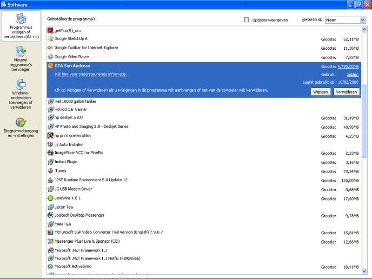This screenshot has width=372, height=279.
Task: Click the Google SketchUp 6 icon
Action: [x=50, y=39]
